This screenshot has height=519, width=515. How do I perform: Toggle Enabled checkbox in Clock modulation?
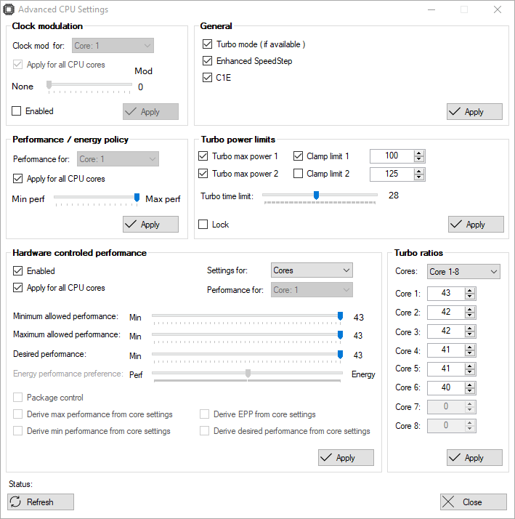click(x=16, y=110)
